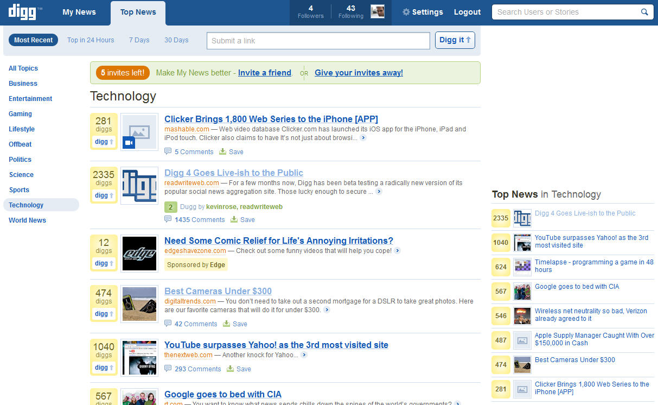This screenshot has width=658, height=405.
Task: Click the Digg logo
Action: [x=22, y=11]
